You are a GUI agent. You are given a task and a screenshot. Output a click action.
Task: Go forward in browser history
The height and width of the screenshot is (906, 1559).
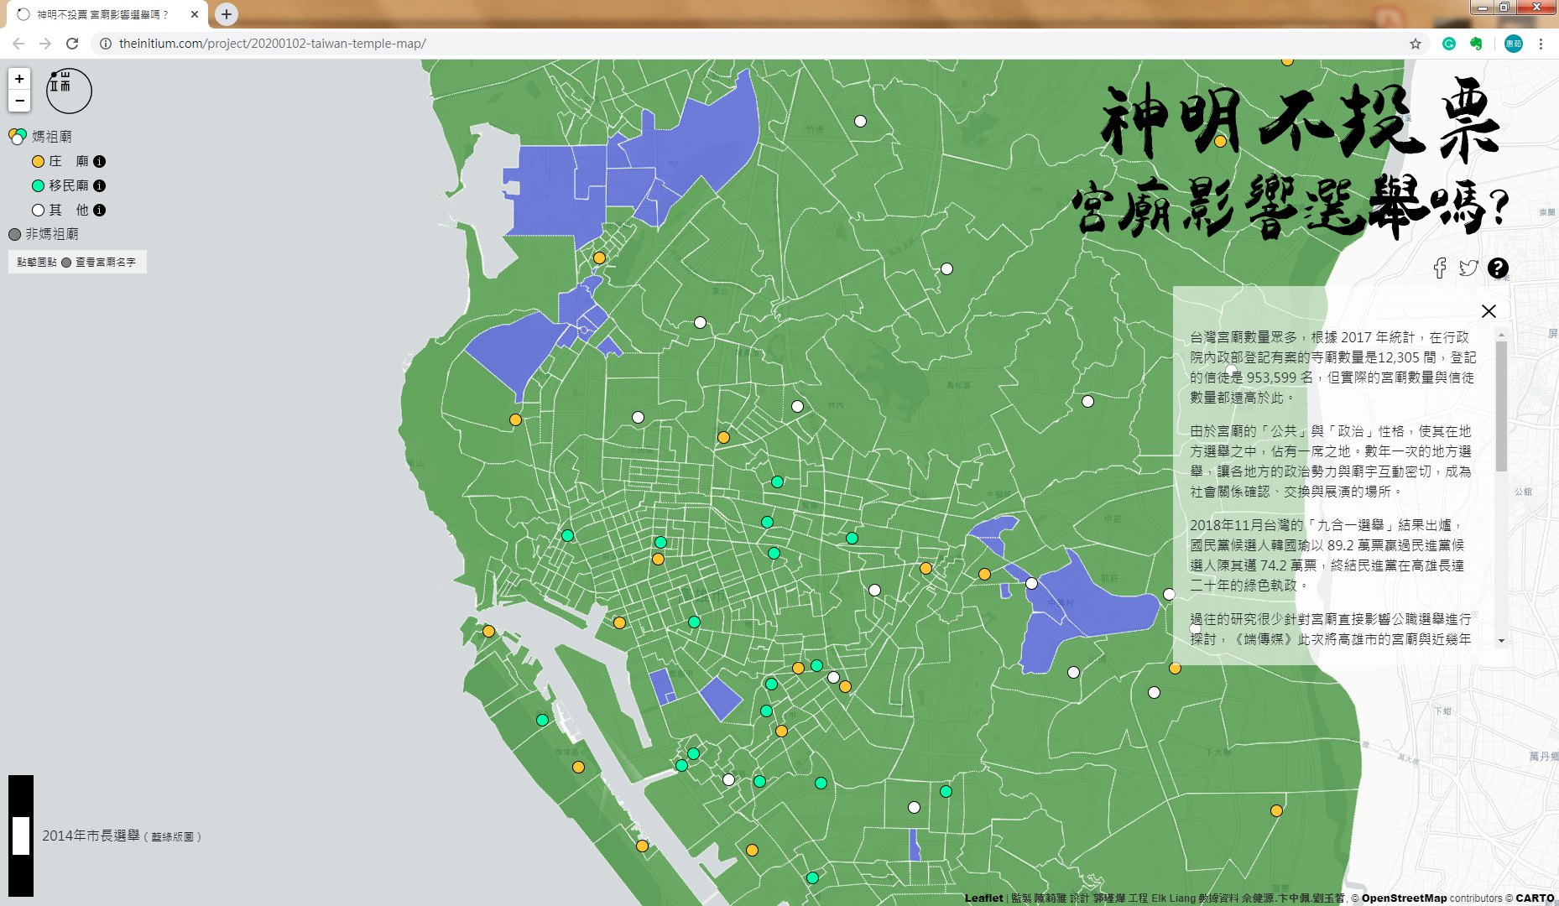[45, 44]
